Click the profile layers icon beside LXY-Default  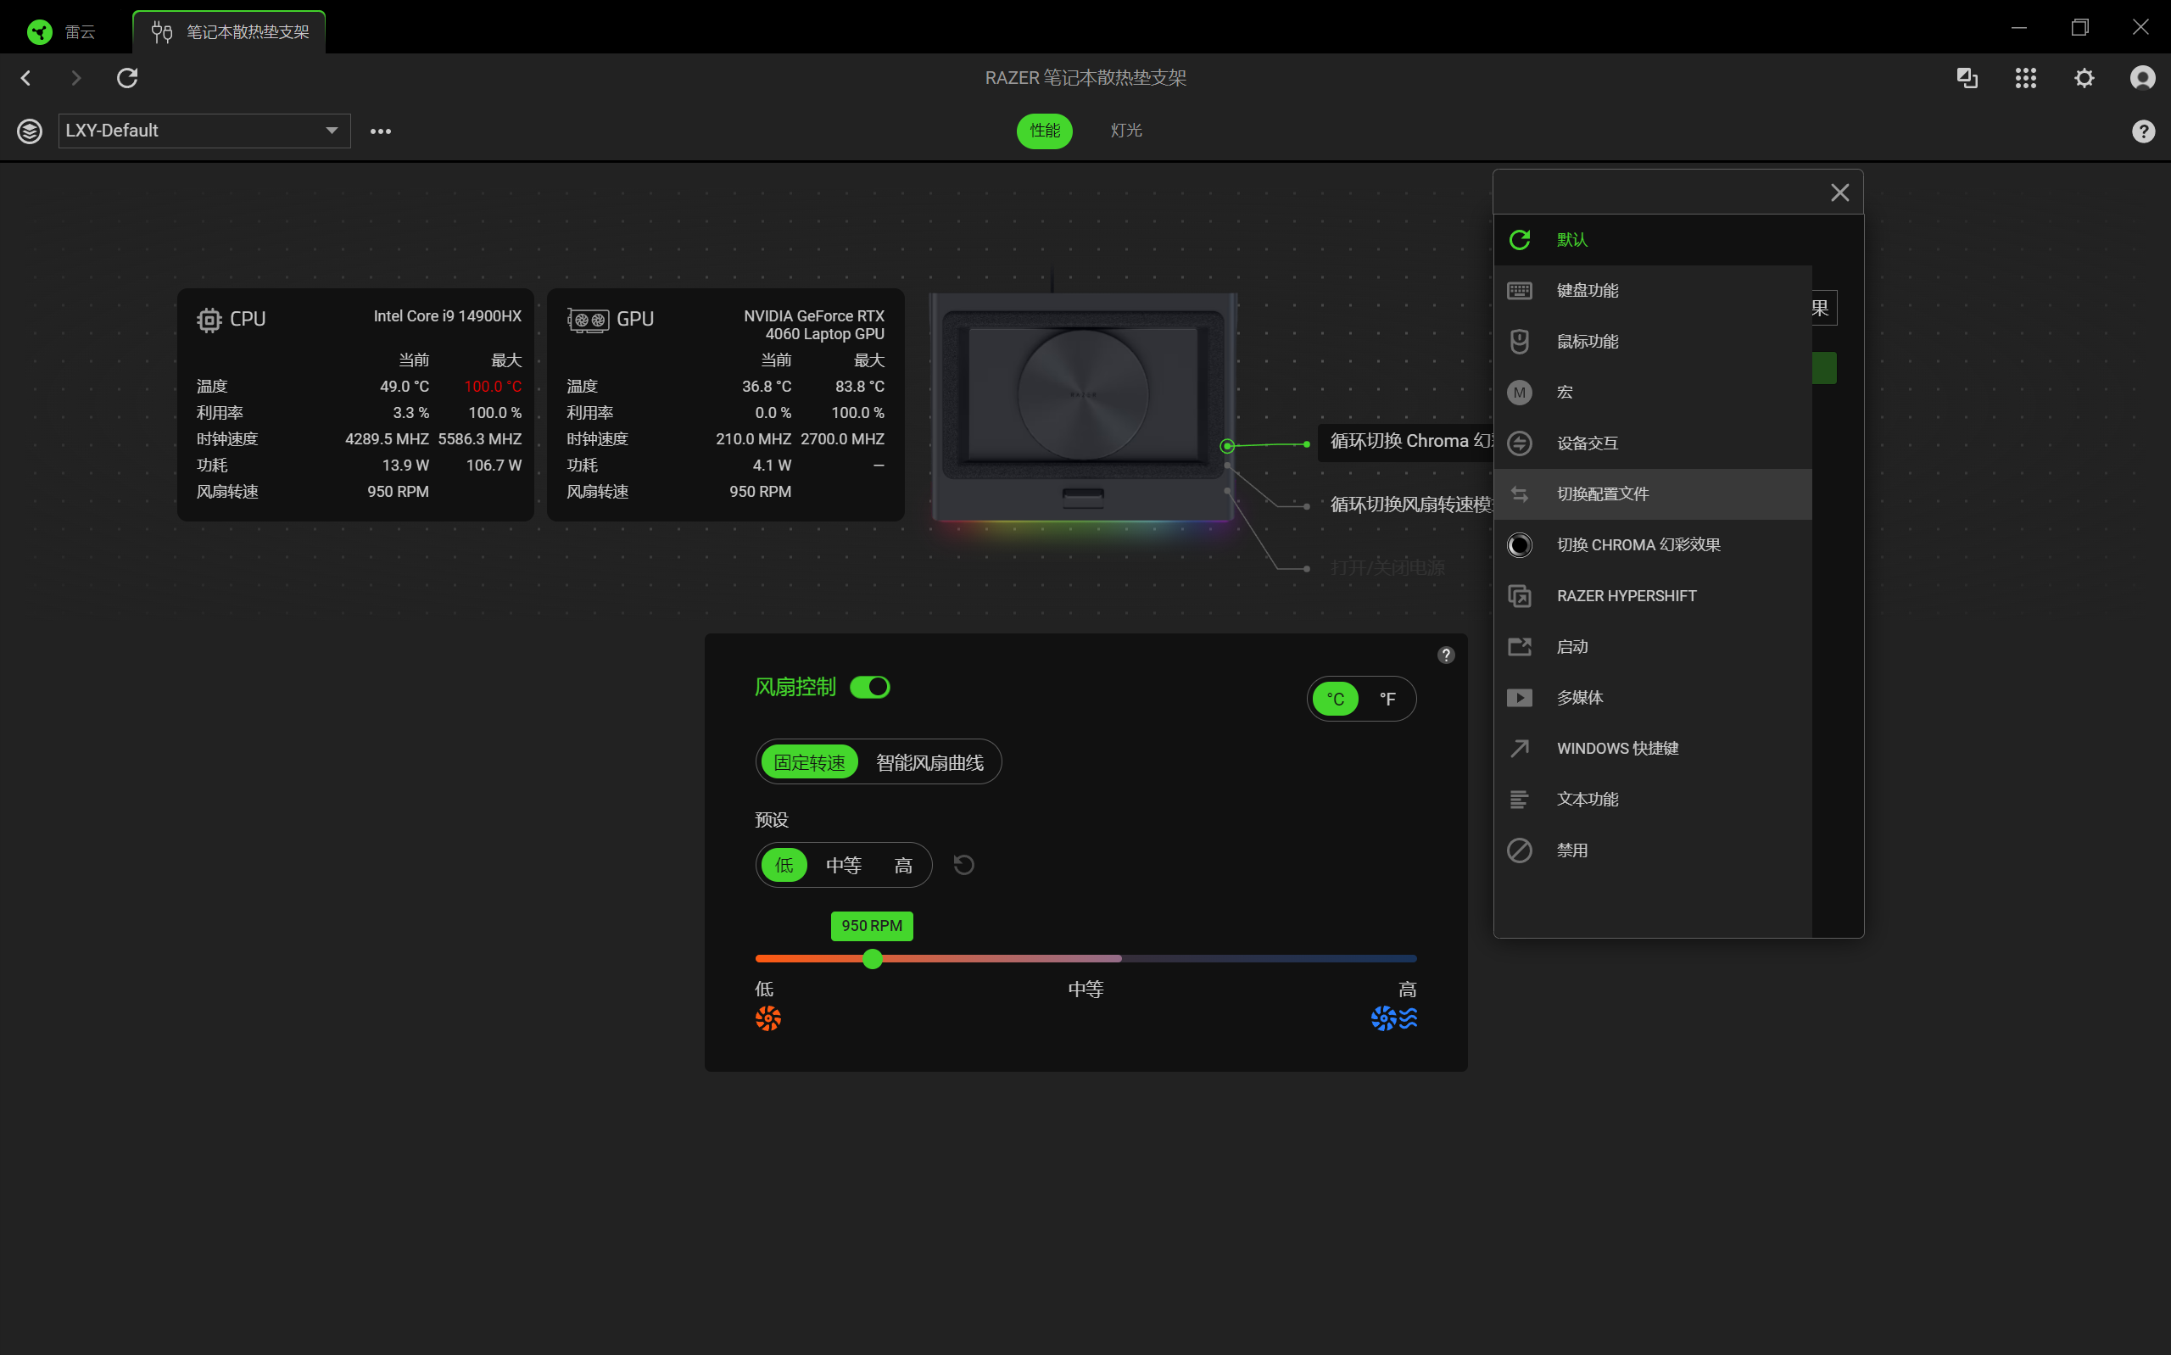30,131
